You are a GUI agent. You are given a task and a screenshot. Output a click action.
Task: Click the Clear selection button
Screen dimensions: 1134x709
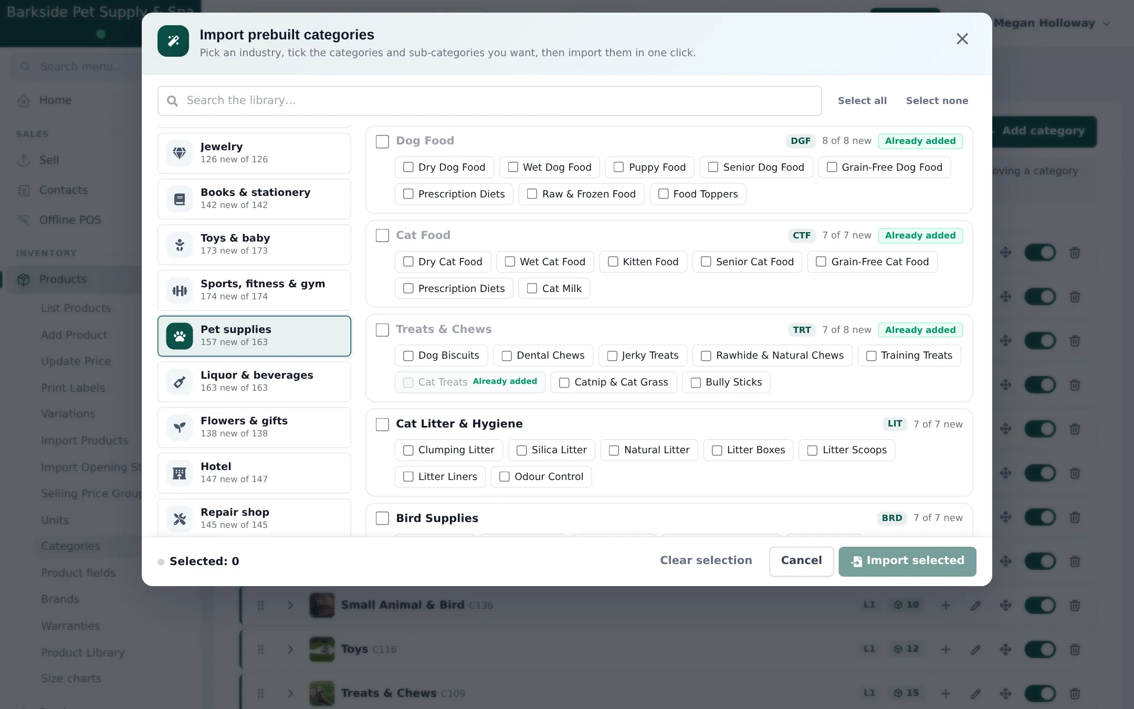[706, 560]
